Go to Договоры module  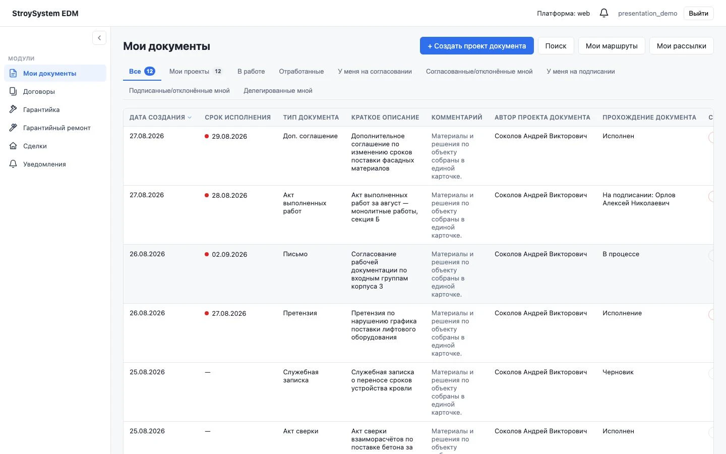pos(55,91)
